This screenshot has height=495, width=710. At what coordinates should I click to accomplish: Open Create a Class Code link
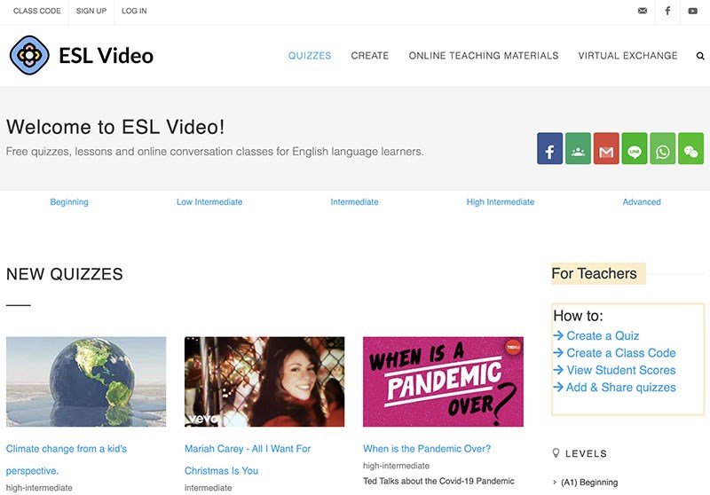(620, 353)
